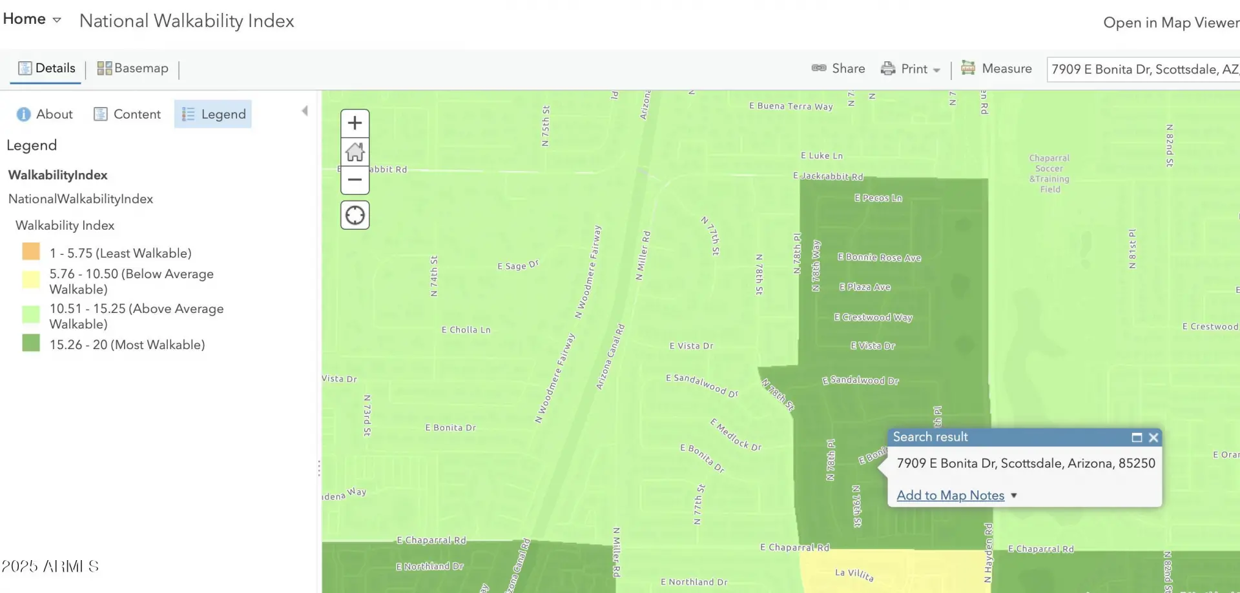Click the Share link icon
The width and height of the screenshot is (1240, 593).
tap(819, 68)
